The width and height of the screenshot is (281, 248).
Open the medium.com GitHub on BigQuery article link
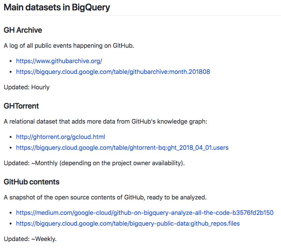click(145, 213)
